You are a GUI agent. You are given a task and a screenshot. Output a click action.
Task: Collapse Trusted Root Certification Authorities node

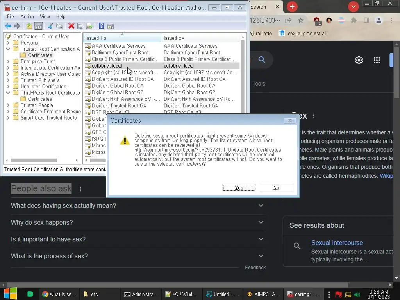8,49
